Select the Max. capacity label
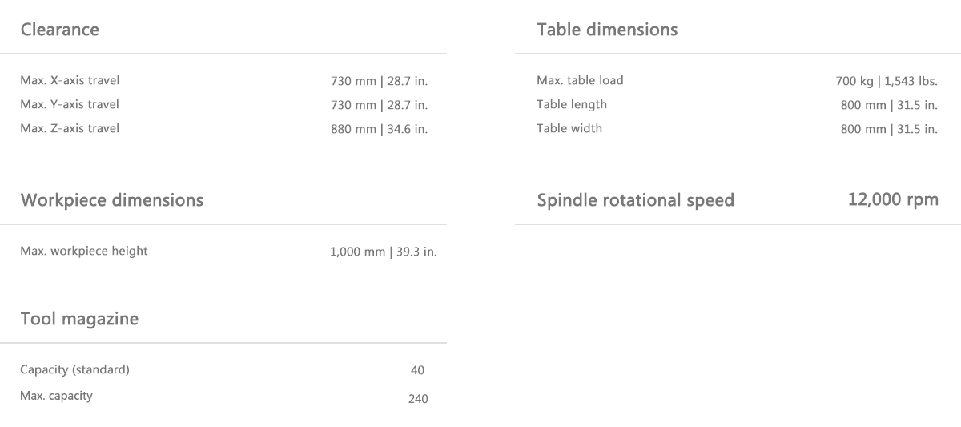Screen dimensions: 961x427 point(56,395)
